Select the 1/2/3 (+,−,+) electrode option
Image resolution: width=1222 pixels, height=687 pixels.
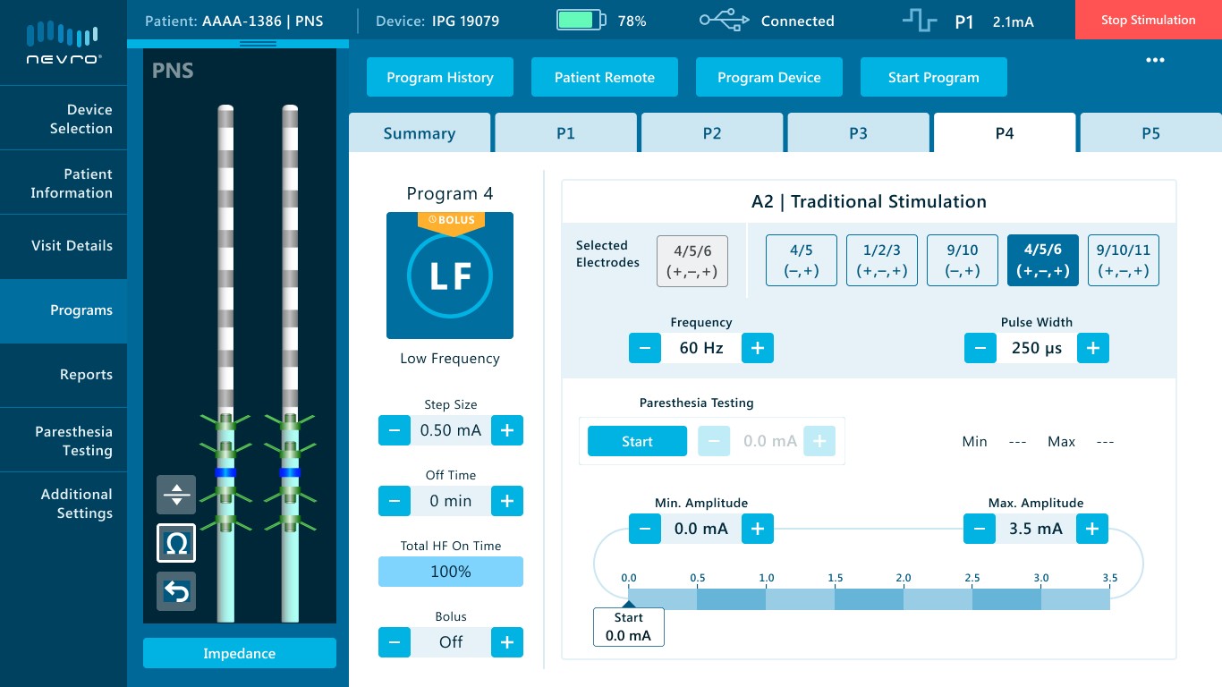pyautogui.click(x=881, y=260)
